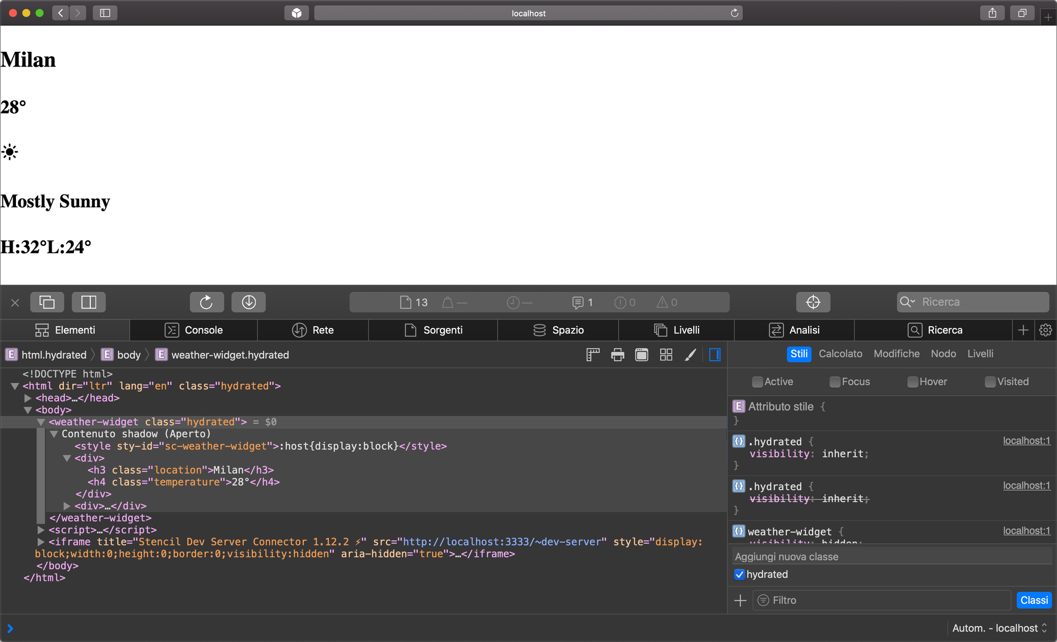Screen dimensions: 1057x642
Task: Add new inspector tab with plus
Action: [x=1023, y=330]
